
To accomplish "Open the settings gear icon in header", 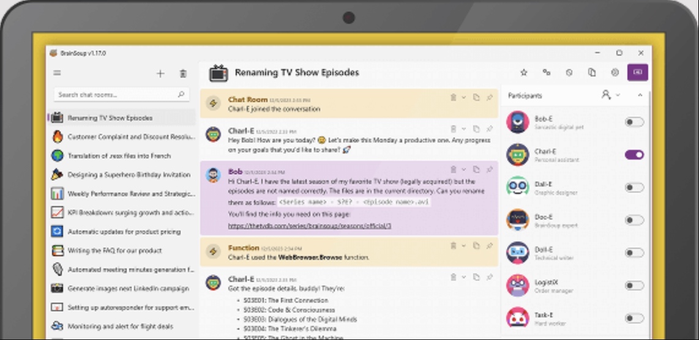I will click(615, 72).
